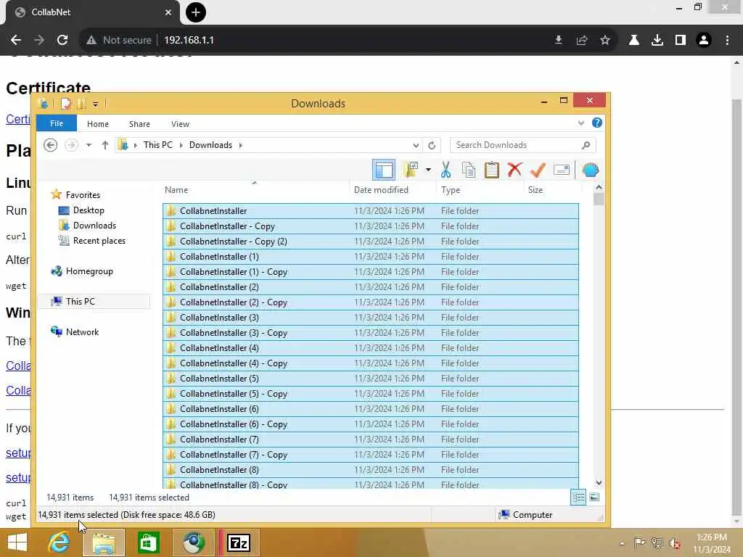Open dropdown arrow beside folder options icon
The height and width of the screenshot is (557, 743).
[428, 170]
